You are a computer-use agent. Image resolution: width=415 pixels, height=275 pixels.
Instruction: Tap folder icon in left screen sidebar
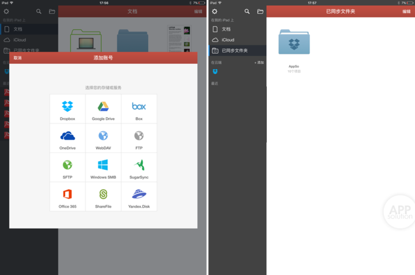click(52, 12)
